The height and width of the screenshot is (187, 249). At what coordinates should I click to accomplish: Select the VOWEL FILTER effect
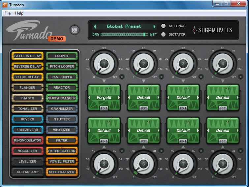pyautogui.click(x=62, y=162)
